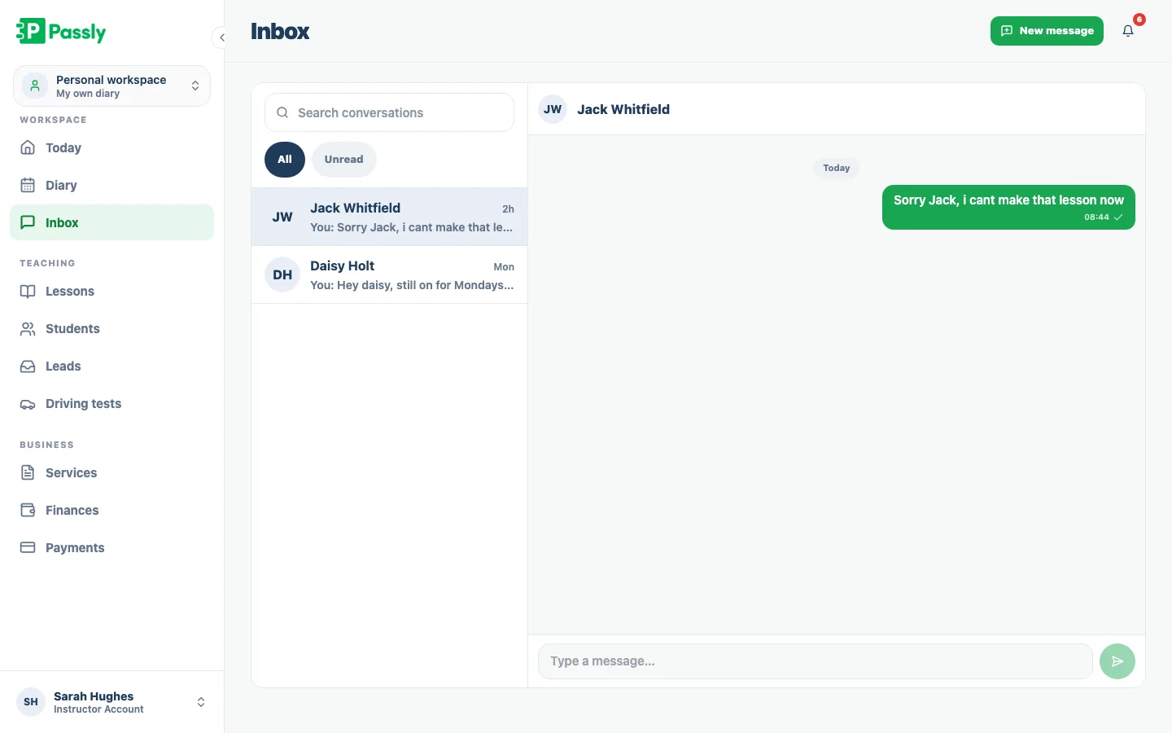Click the Diary calendar icon
Image resolution: width=1172 pixels, height=733 pixels.
(28, 185)
